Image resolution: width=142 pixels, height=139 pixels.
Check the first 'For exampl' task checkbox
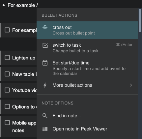coord(7,30)
